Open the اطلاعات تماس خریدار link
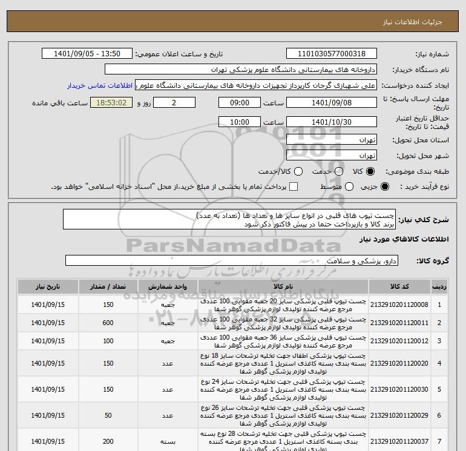Image resolution: width=466 pixels, height=451 pixels. 100,85
